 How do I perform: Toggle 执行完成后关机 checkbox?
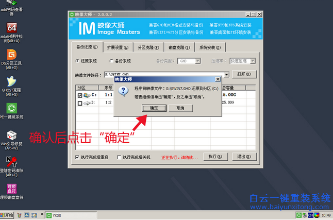pyautogui.click(x=119, y=157)
